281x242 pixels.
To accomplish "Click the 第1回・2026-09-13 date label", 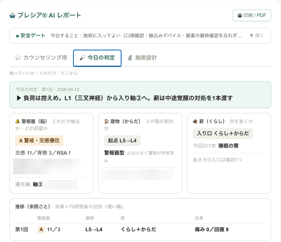I will tap(60, 90).
